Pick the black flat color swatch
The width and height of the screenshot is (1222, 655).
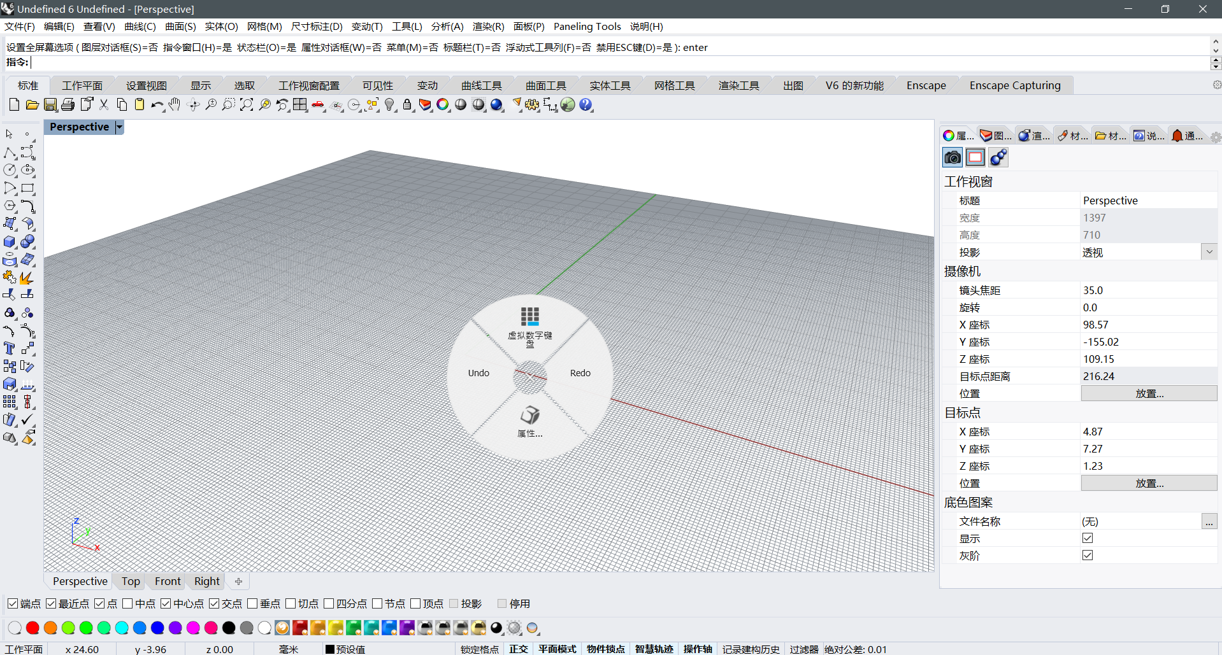(x=229, y=628)
